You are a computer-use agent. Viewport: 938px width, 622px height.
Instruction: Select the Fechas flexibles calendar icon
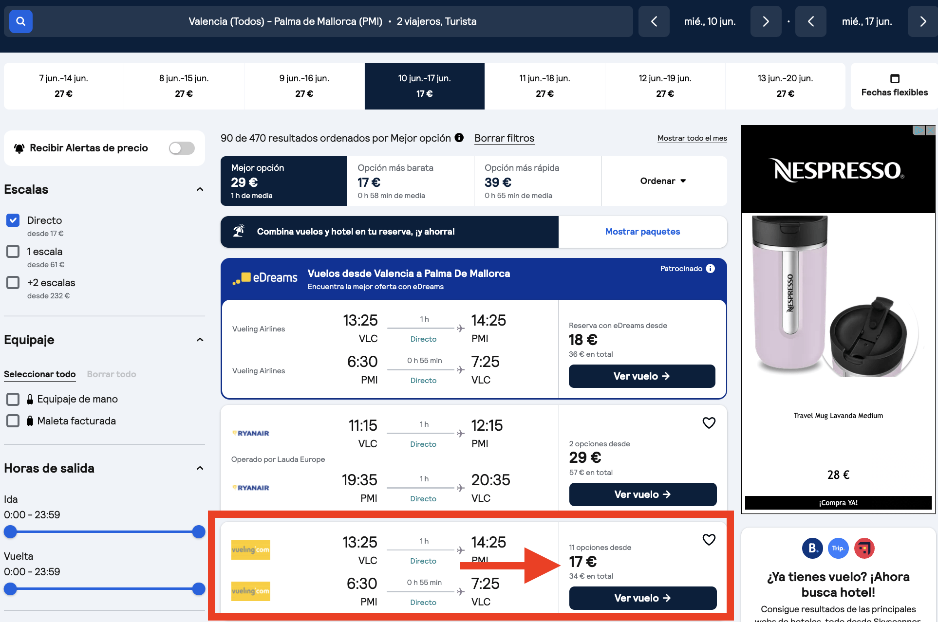coord(895,78)
